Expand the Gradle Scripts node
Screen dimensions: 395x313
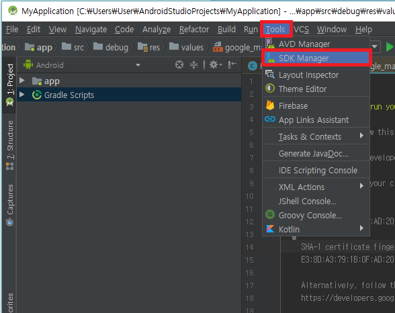22,95
